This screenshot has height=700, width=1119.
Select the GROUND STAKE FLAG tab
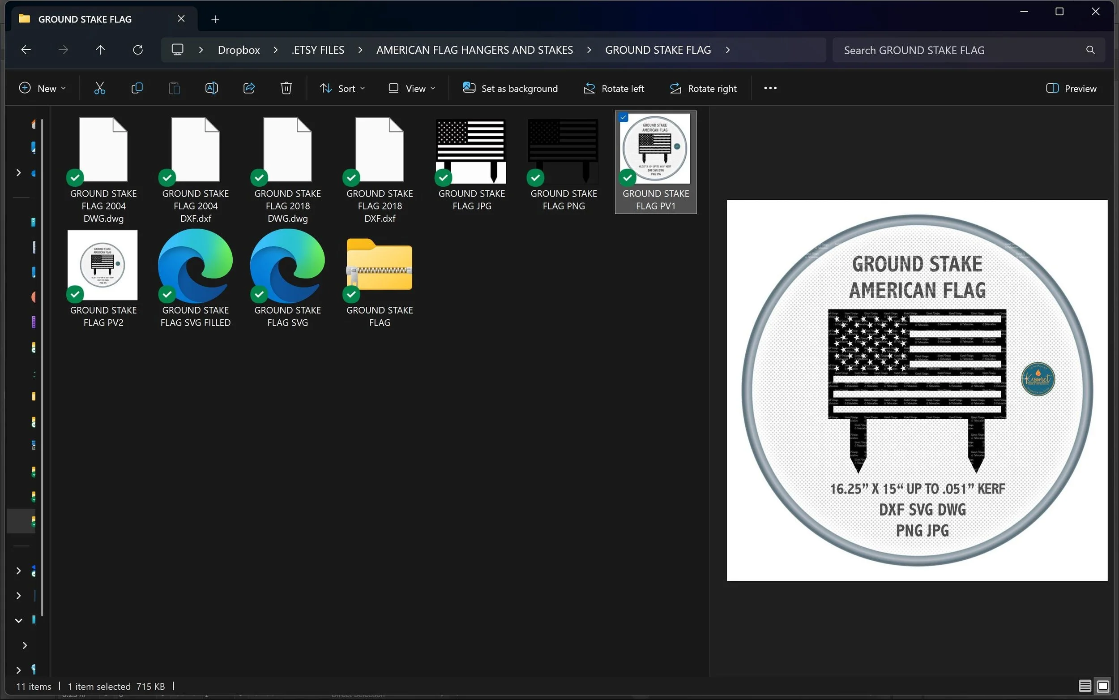tap(85, 19)
